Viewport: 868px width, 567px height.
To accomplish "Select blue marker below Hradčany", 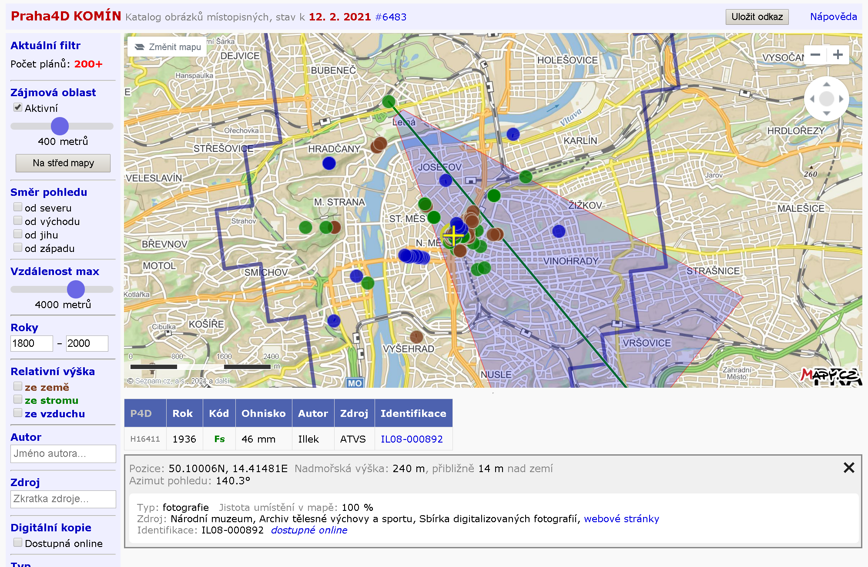I will (x=329, y=163).
